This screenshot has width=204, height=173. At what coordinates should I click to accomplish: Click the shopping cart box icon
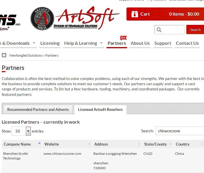tap(135, 14)
